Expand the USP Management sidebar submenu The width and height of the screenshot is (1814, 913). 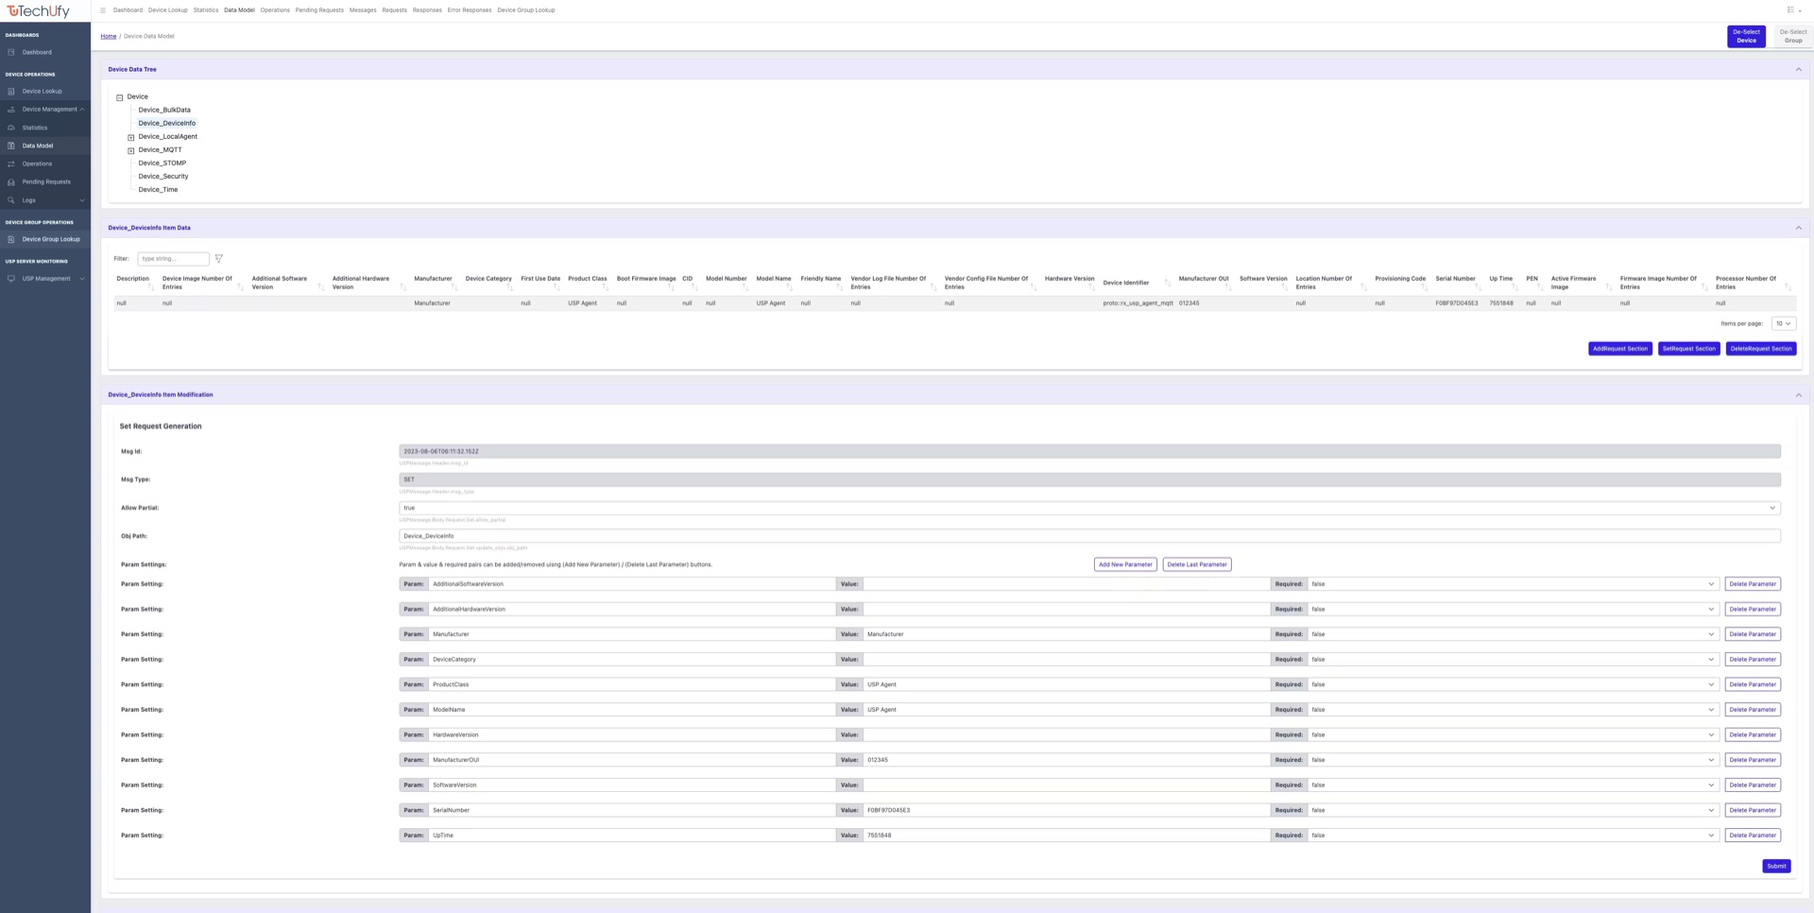pyautogui.click(x=82, y=279)
